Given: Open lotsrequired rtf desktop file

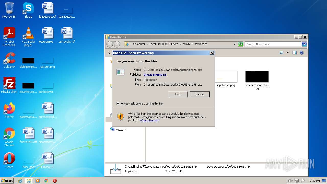Looking at the screenshot, I should 48,35.
